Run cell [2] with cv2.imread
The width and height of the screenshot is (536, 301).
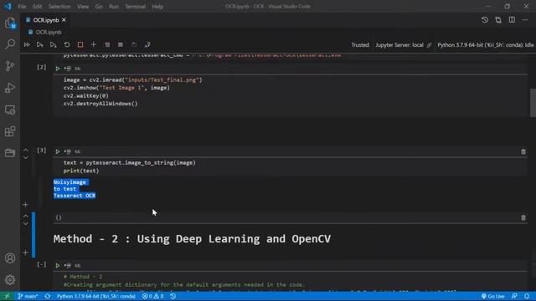click(58, 69)
